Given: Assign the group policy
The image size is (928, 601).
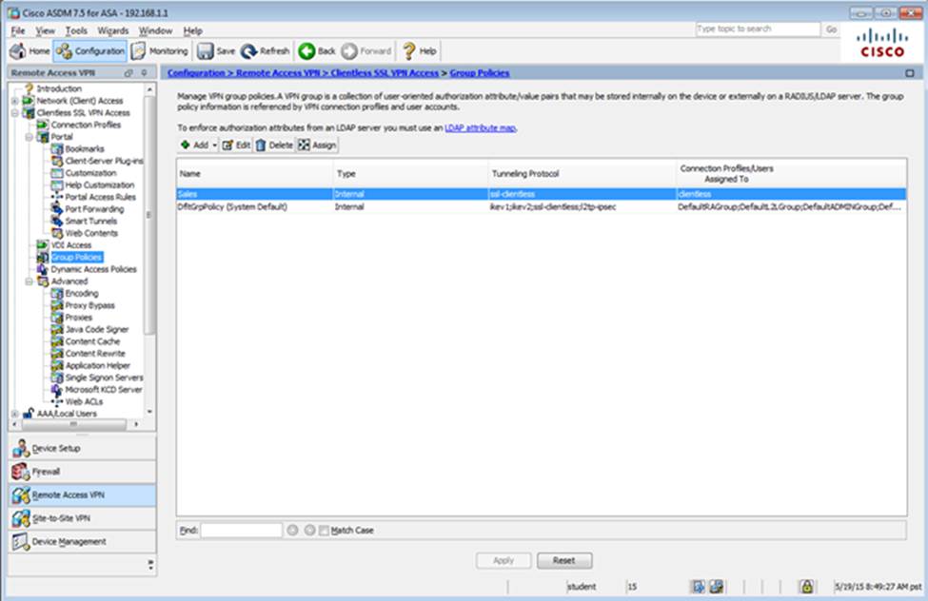Looking at the screenshot, I should click(x=318, y=145).
